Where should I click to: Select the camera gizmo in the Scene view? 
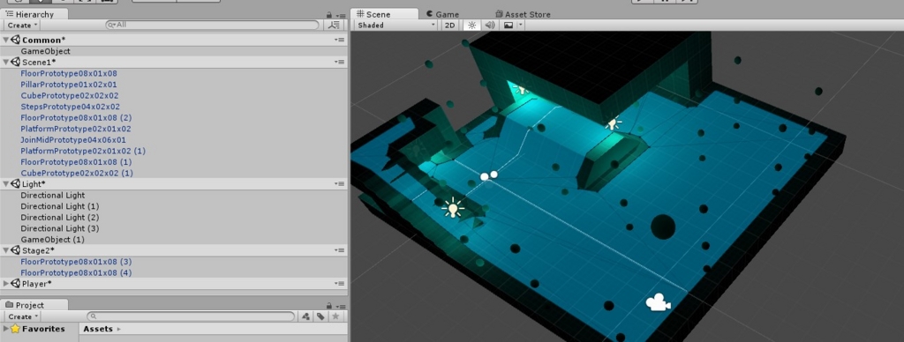[x=658, y=302]
